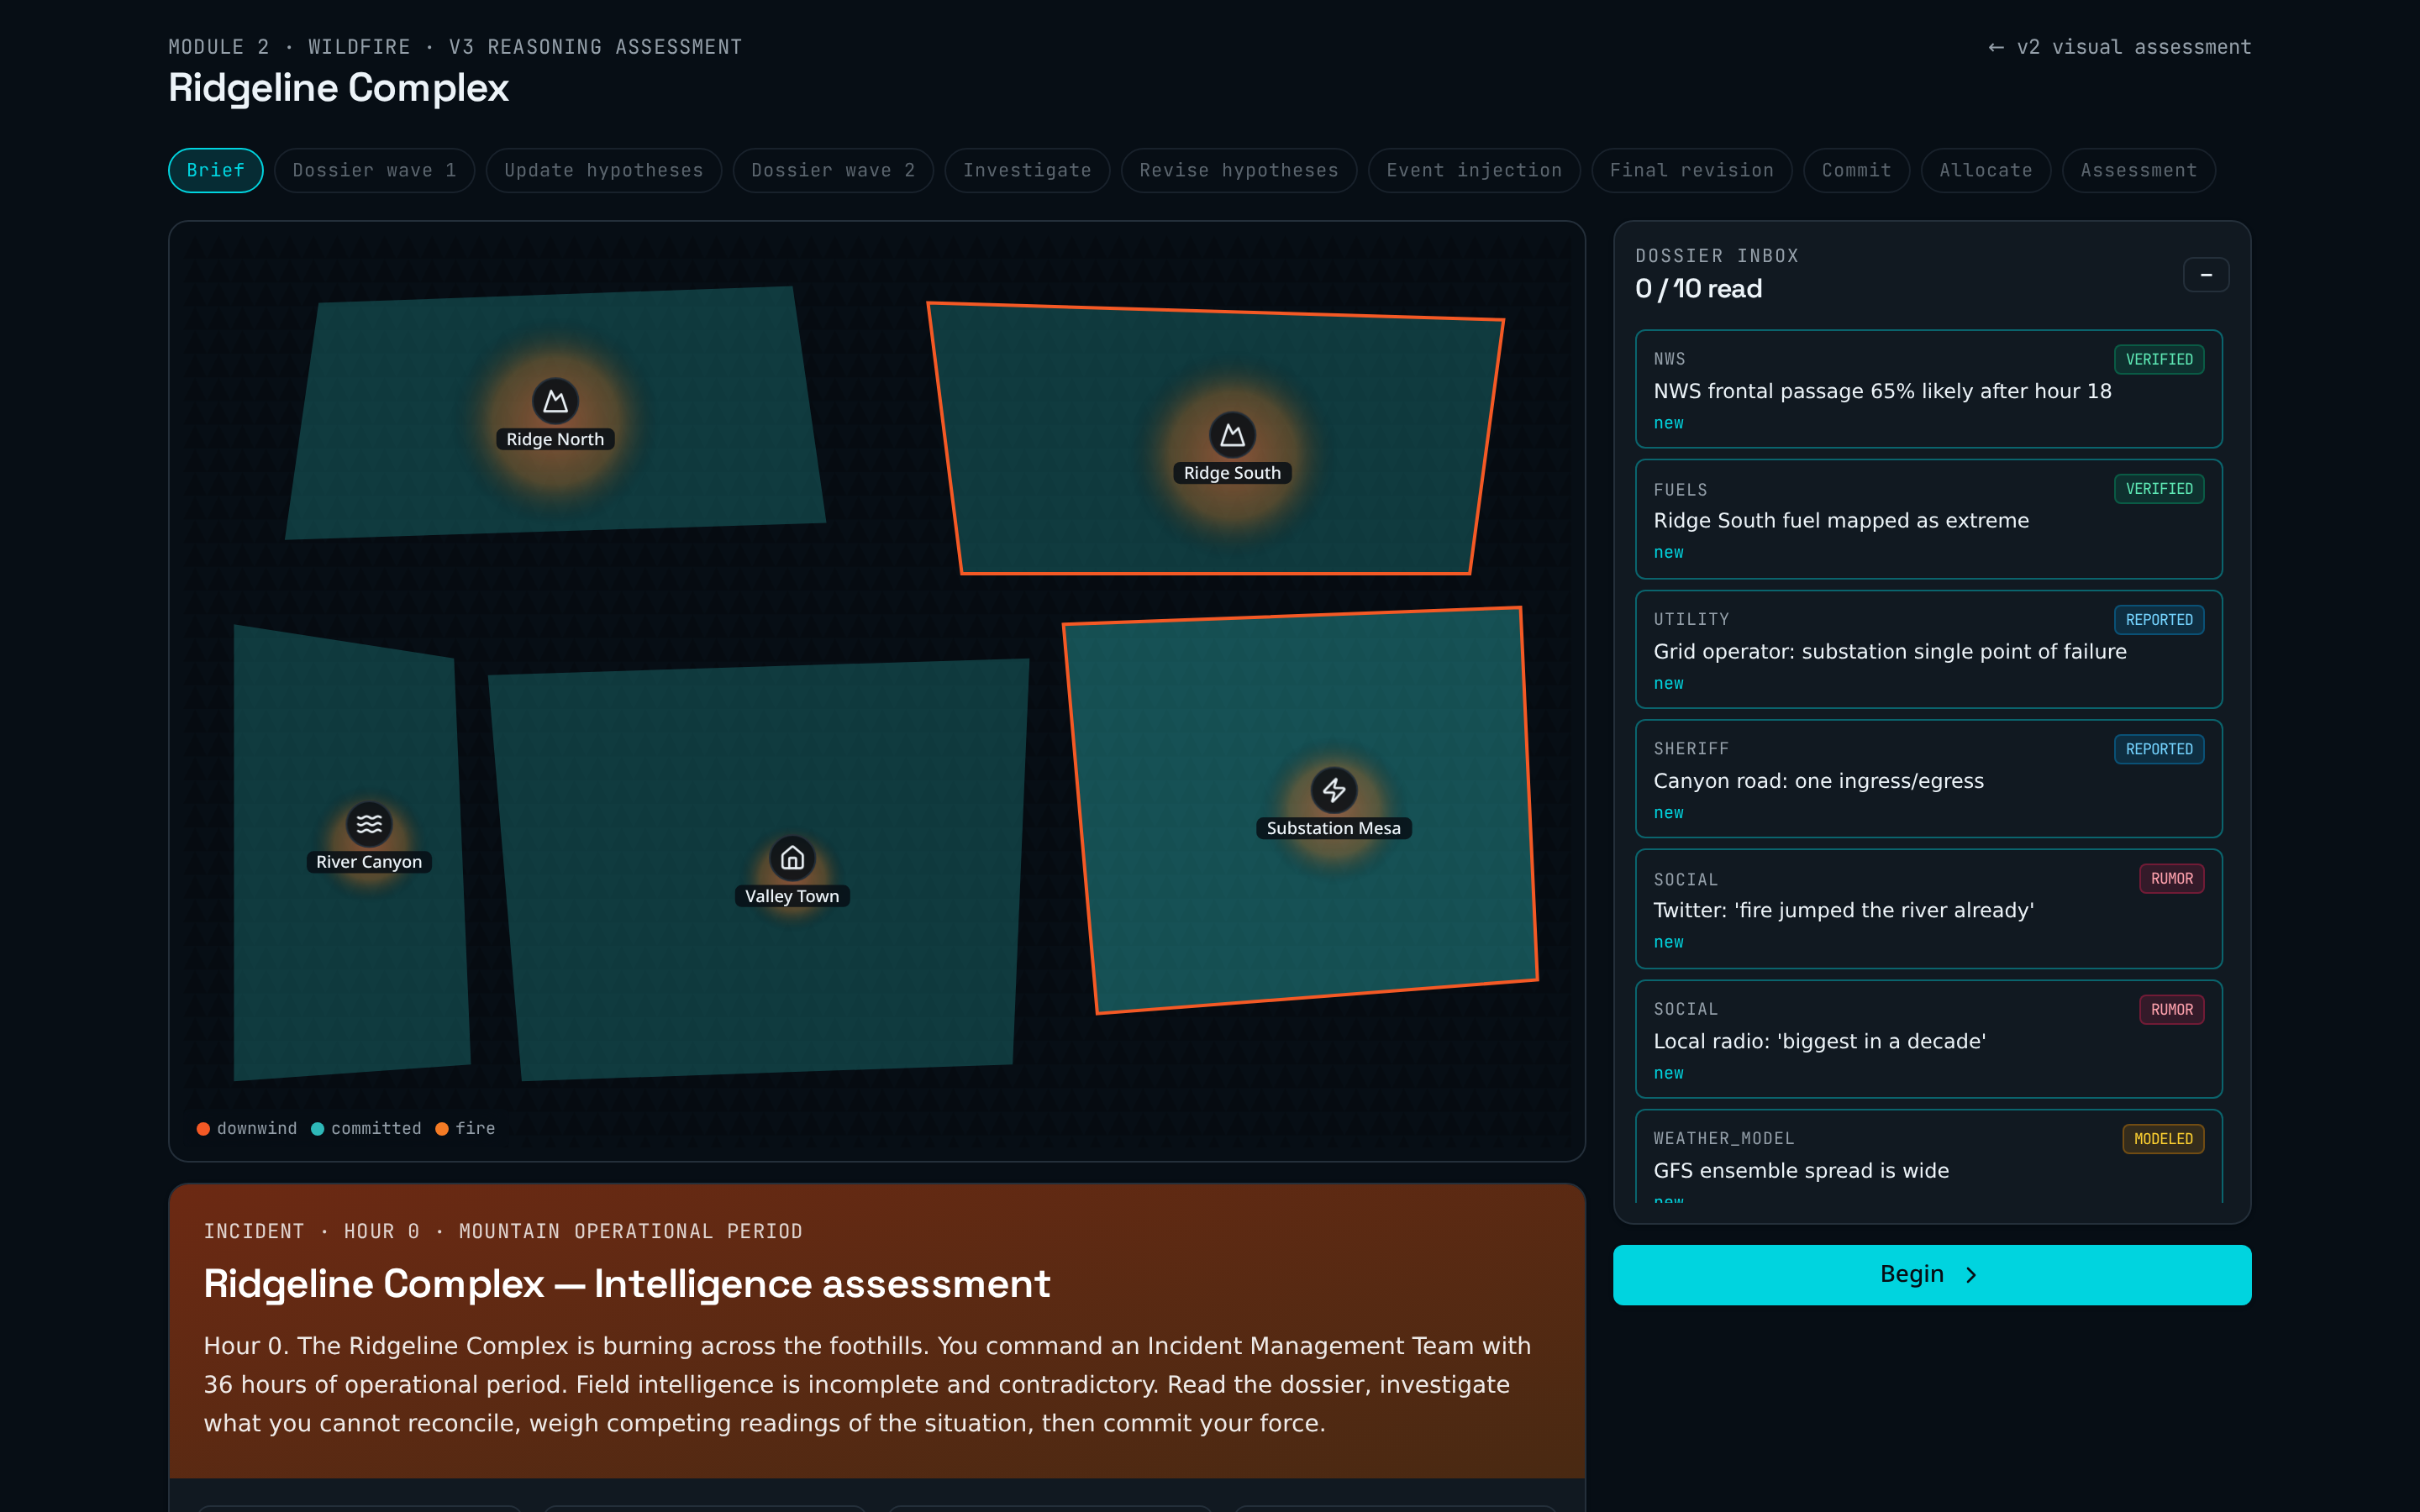Open the Event injection step

(1474, 170)
